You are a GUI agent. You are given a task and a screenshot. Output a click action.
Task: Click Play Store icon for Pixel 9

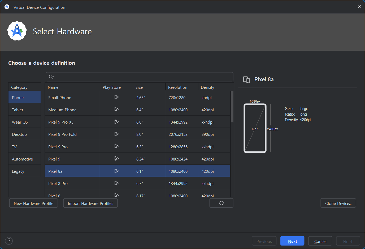pyautogui.click(x=116, y=158)
